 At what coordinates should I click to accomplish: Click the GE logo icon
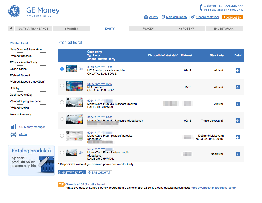pyautogui.click(x=14, y=11)
